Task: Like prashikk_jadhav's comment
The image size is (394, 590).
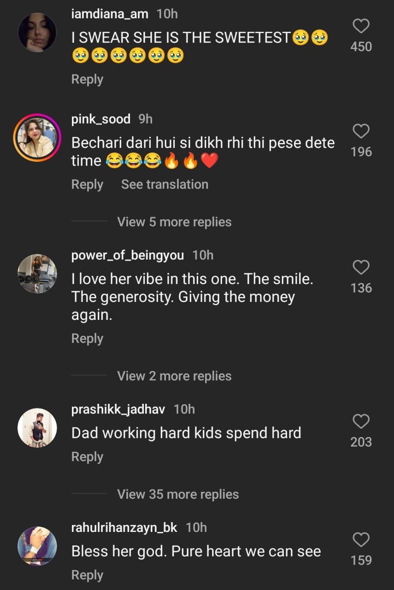Action: pos(361,421)
